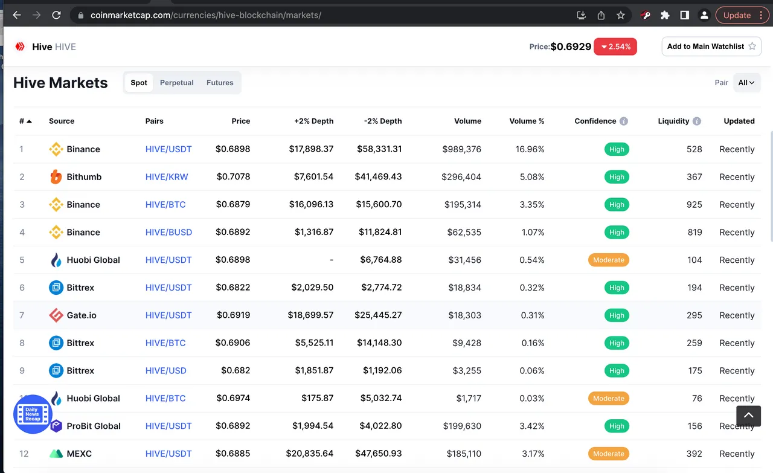Click the Binance logo in row 1

point(56,149)
